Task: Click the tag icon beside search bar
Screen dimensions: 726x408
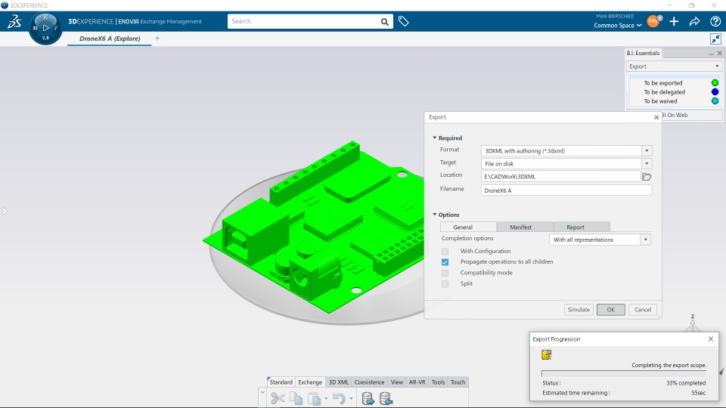Action: click(x=403, y=21)
